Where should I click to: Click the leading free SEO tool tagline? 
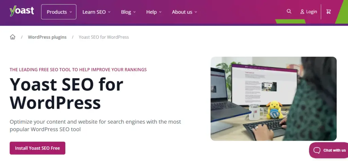78,70
